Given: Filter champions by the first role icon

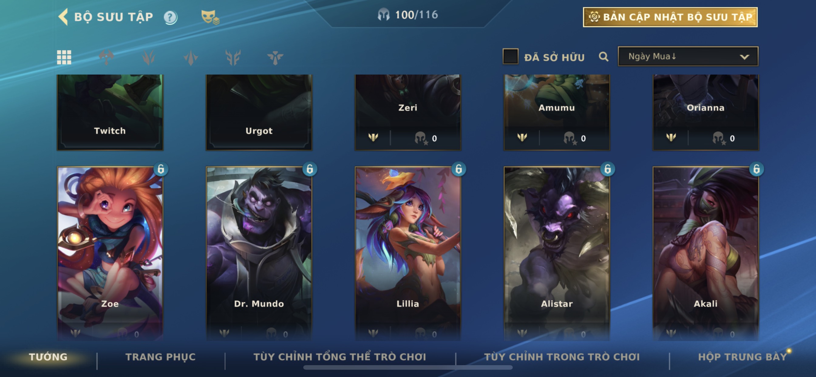Looking at the screenshot, I should [x=107, y=57].
